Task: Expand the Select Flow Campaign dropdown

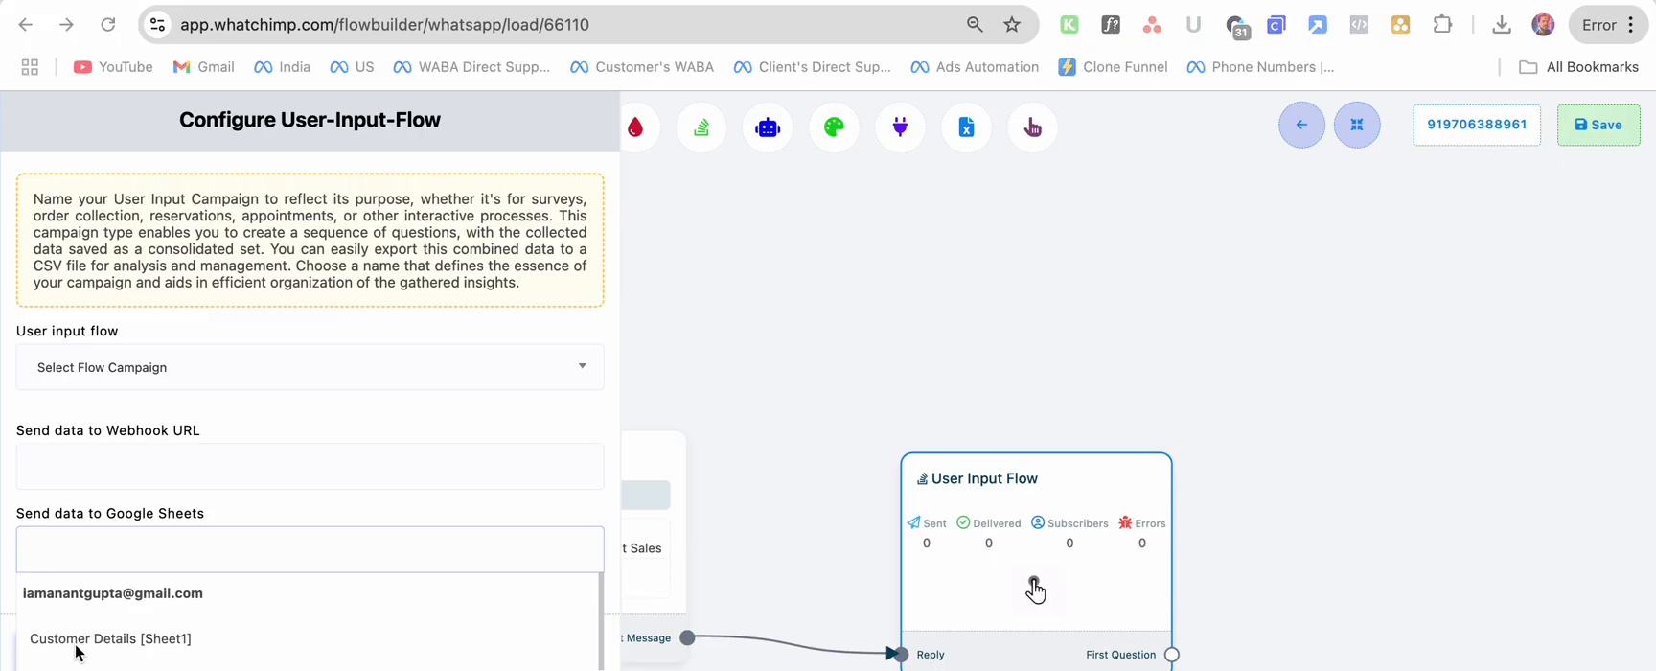Action: pos(310,367)
